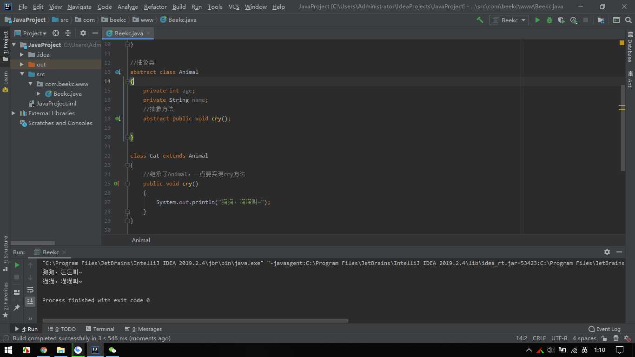
Task: Open the Event Log
Action: [x=604, y=329]
